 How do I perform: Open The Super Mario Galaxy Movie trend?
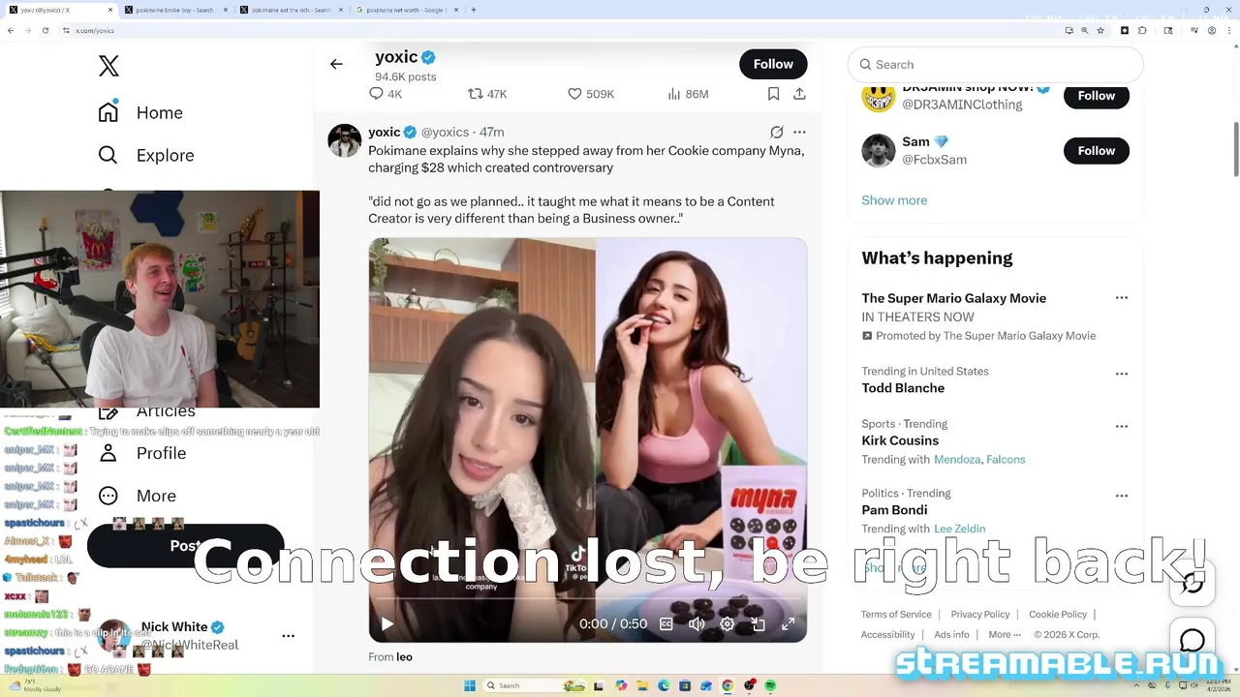(x=954, y=298)
